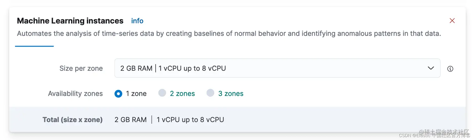Screen dimensions: 474x140
Task: Click the total 2 GB RAM value
Action: (x=131, y=120)
